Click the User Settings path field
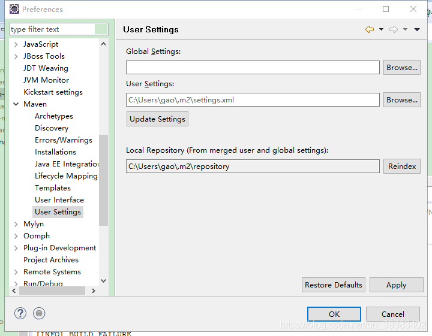This screenshot has height=336, width=432. [x=253, y=100]
